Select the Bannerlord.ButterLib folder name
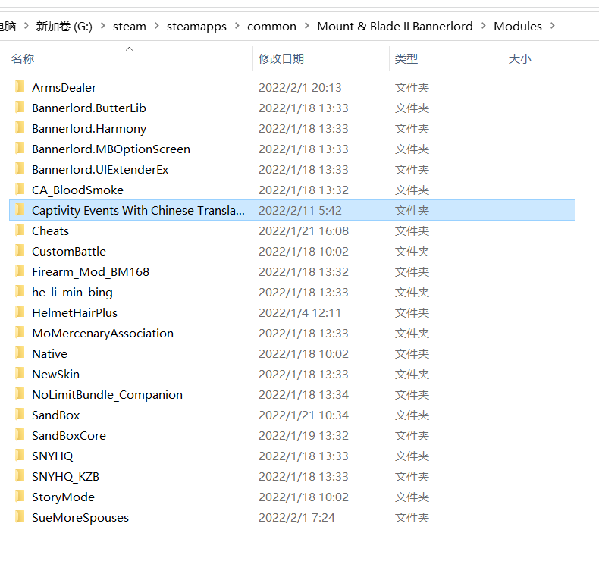Image resolution: width=599 pixels, height=580 pixels. coord(89,108)
